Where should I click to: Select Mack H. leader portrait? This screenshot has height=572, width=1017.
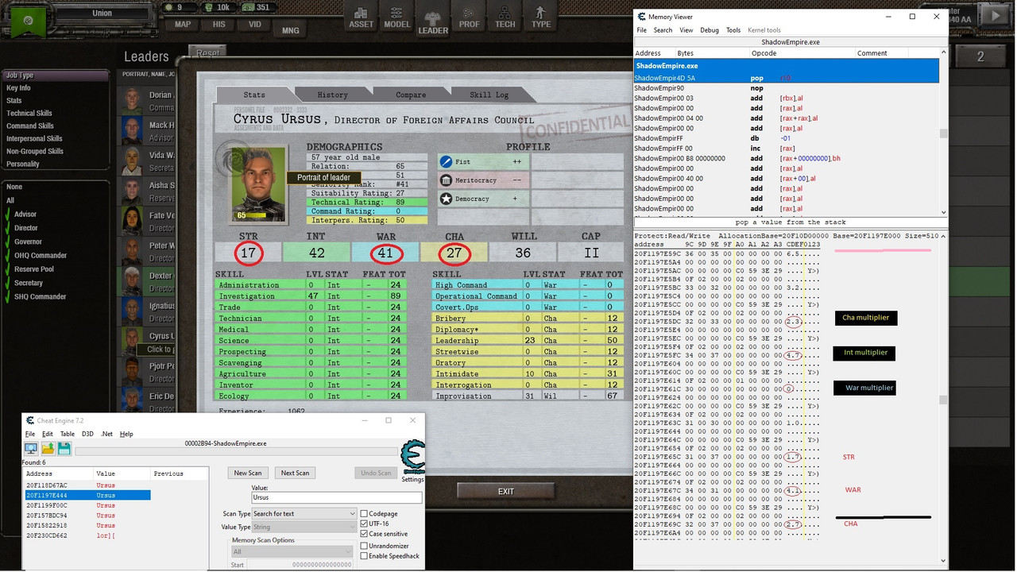click(x=132, y=131)
